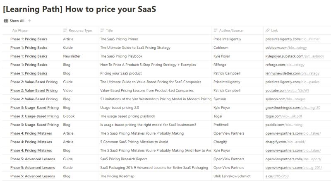This screenshot has height=181, width=331.
Task: Open the Title column header menu
Action: click(x=155, y=30)
